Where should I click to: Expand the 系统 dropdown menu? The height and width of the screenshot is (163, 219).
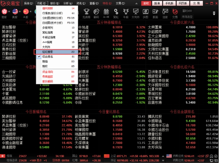28,2
